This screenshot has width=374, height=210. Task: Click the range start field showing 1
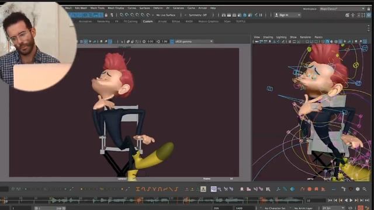tap(21, 208)
